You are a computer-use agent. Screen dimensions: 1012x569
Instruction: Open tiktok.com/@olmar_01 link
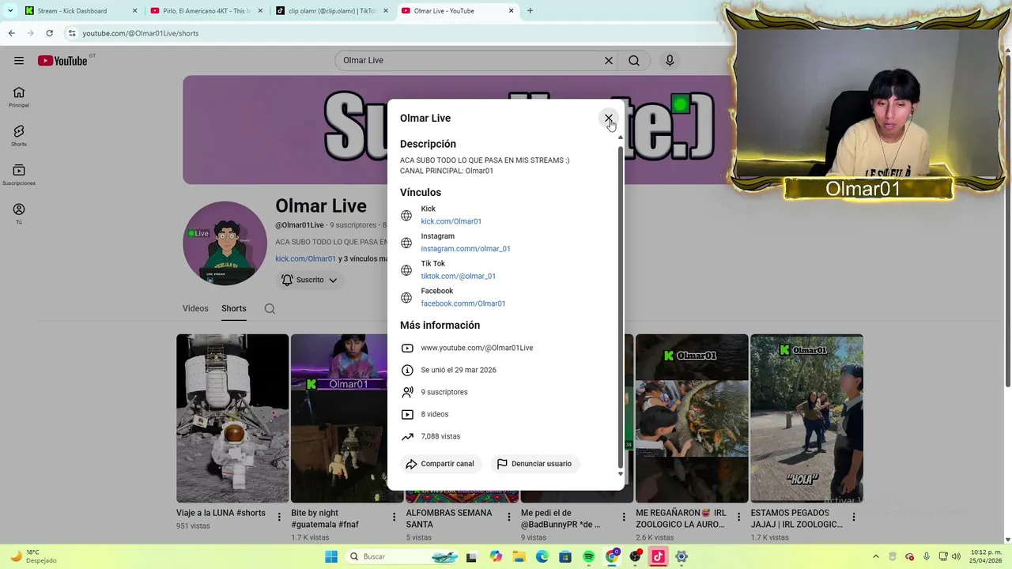[458, 276]
